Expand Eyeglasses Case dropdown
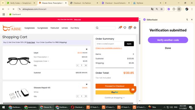Image resolution: width=195 pixels, height=110 pixels. (41, 61)
